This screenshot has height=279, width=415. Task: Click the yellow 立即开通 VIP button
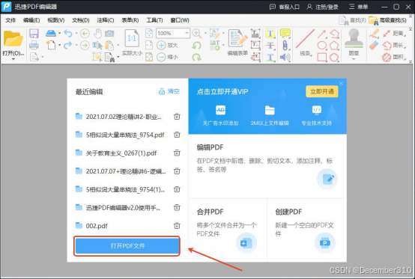[322, 91]
